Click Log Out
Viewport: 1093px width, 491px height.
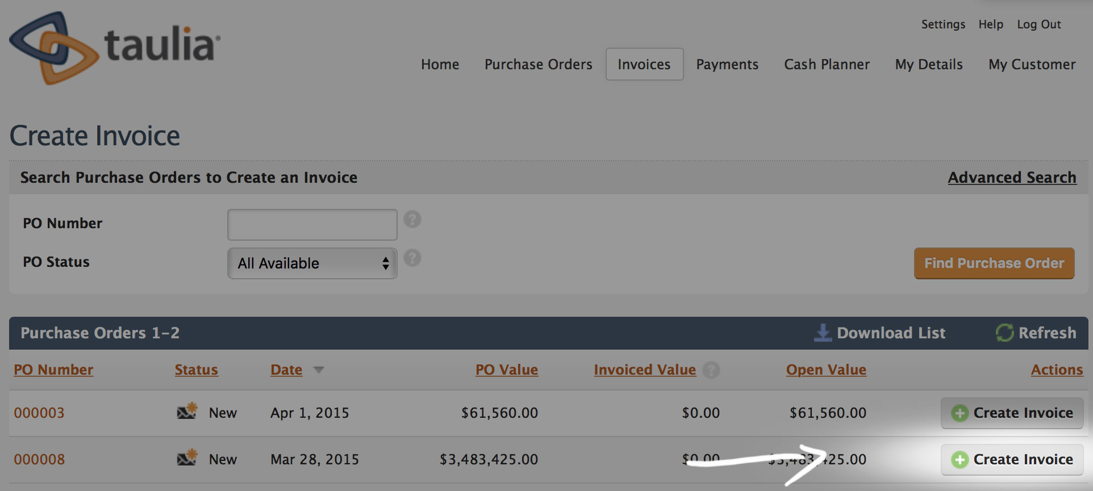1039,24
